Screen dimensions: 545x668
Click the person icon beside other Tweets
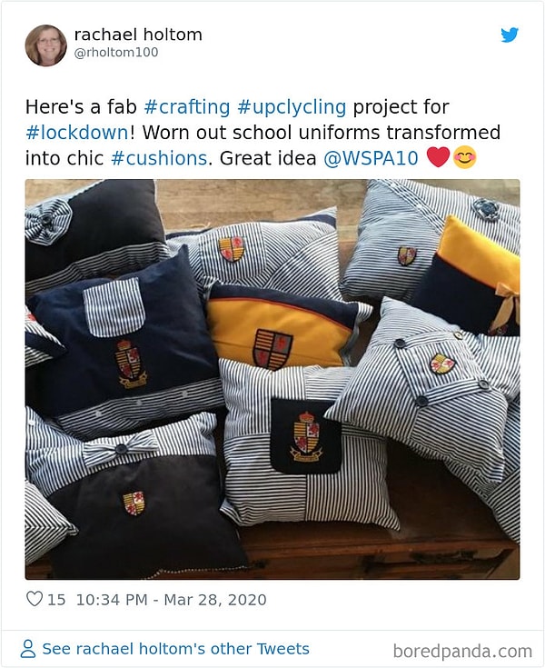pos(28,649)
